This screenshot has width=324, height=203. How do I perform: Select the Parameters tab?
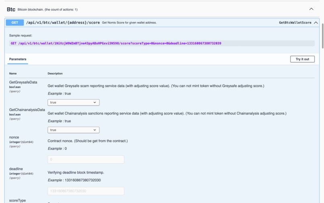18,59
